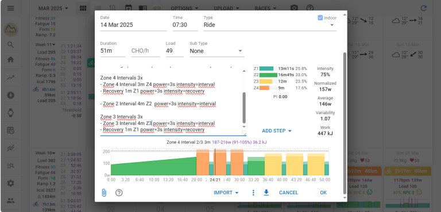Image resolution: width=441 pixels, height=212 pixels.
Task: Click the green Zone 2 interval bar
Action: pyautogui.click(x=256, y=166)
